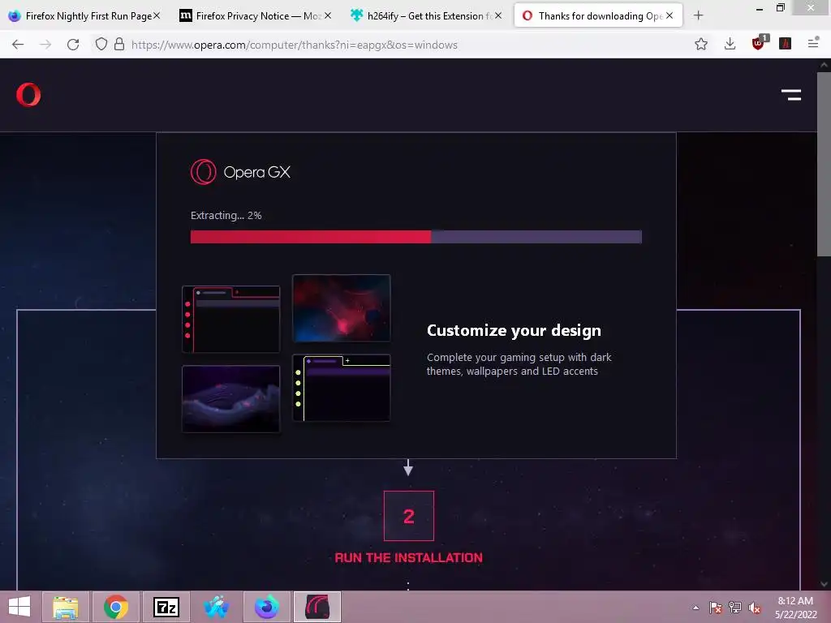This screenshot has width=831, height=623.
Task: Click the Extracting progress bar
Action: pos(416,237)
